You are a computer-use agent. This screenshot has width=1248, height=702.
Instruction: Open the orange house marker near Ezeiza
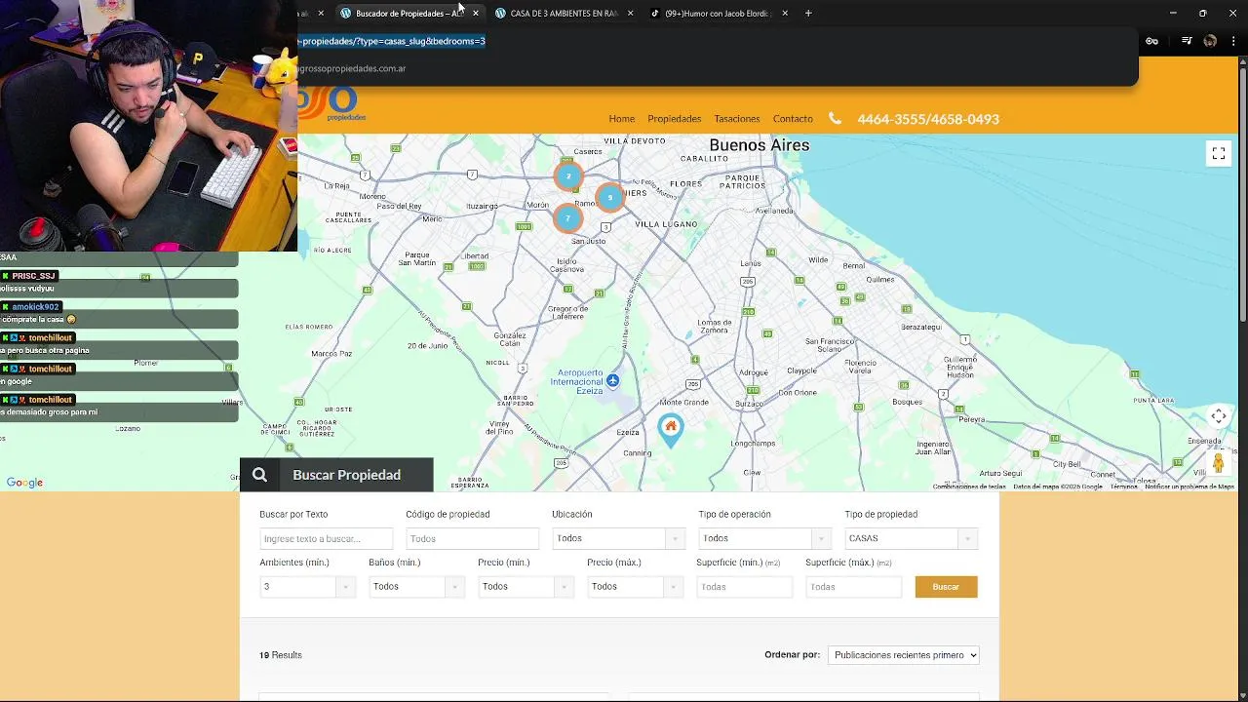point(670,430)
